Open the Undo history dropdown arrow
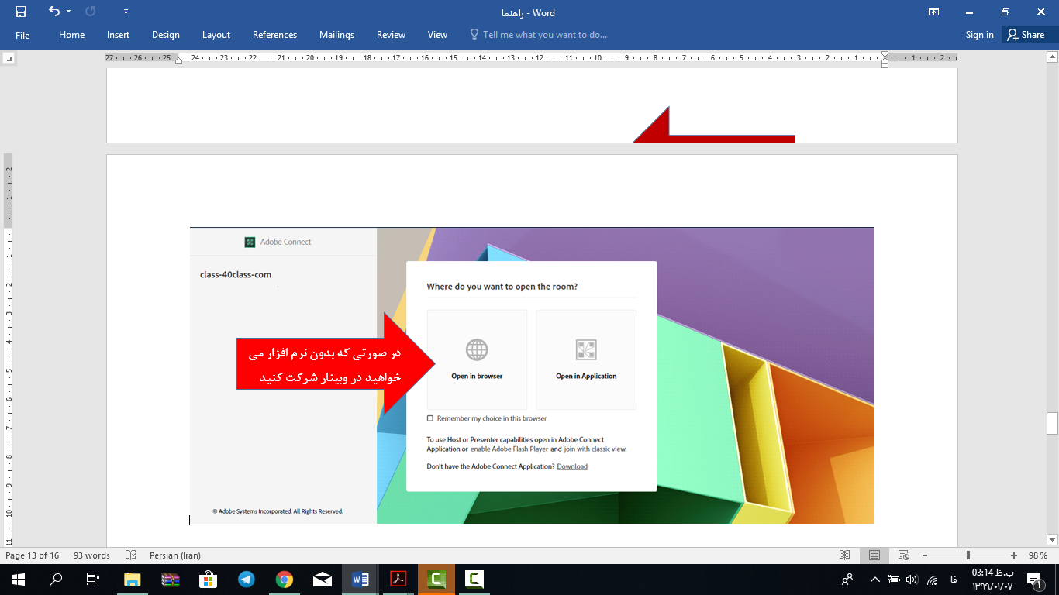The image size is (1059, 595). pos(68,12)
